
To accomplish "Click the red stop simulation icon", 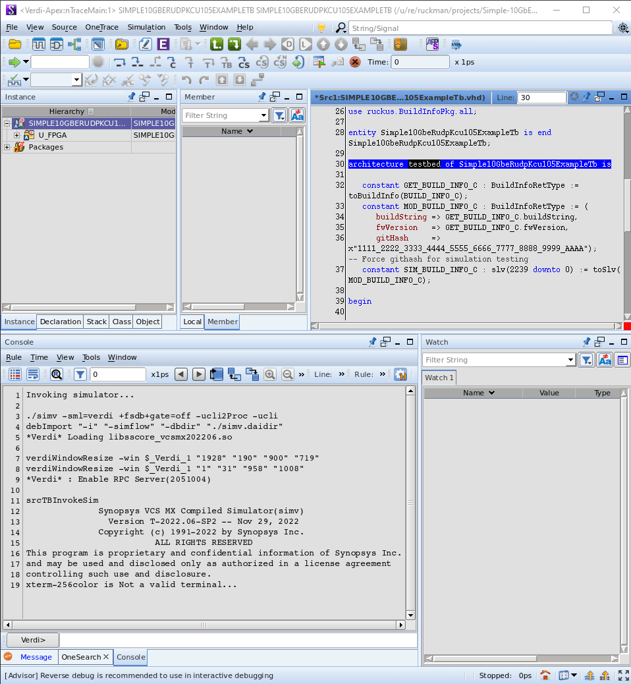I will 355,62.
